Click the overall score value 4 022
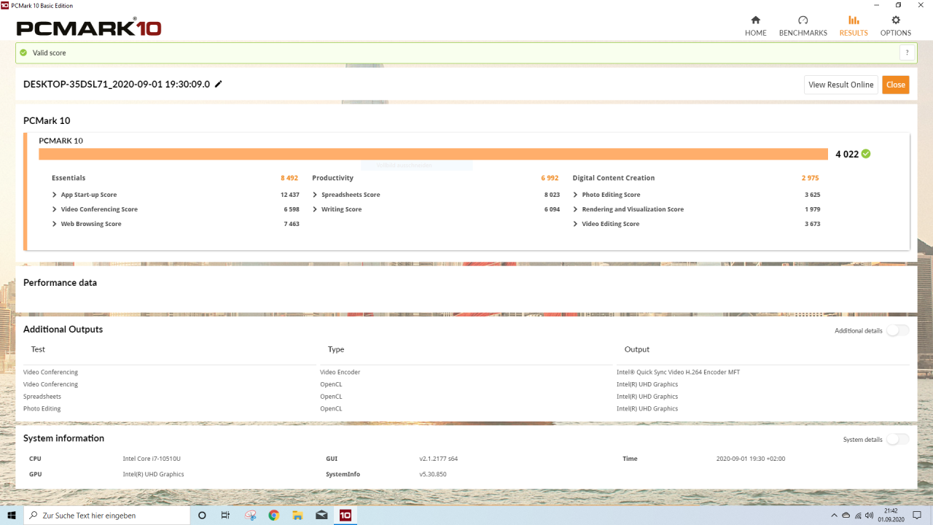This screenshot has height=525, width=933. point(847,154)
